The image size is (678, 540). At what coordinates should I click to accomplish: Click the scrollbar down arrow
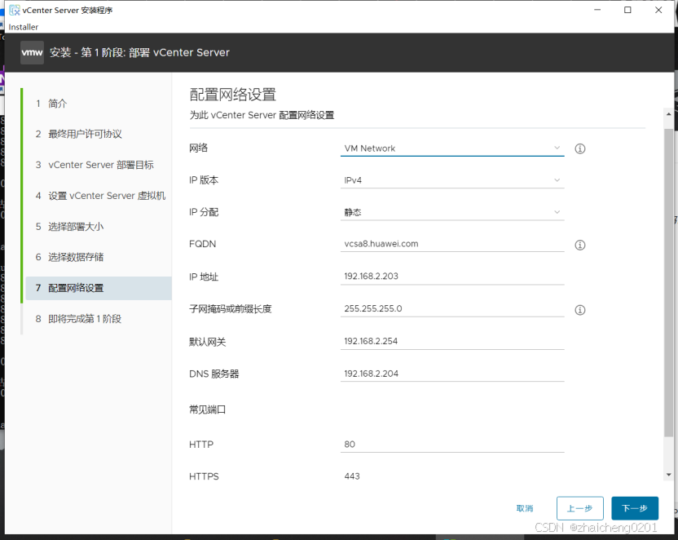click(x=669, y=475)
